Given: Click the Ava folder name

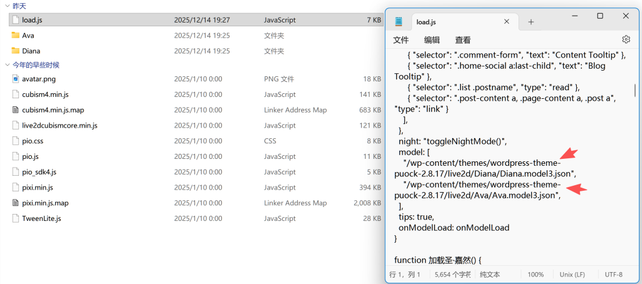Looking at the screenshot, I should 28,36.
